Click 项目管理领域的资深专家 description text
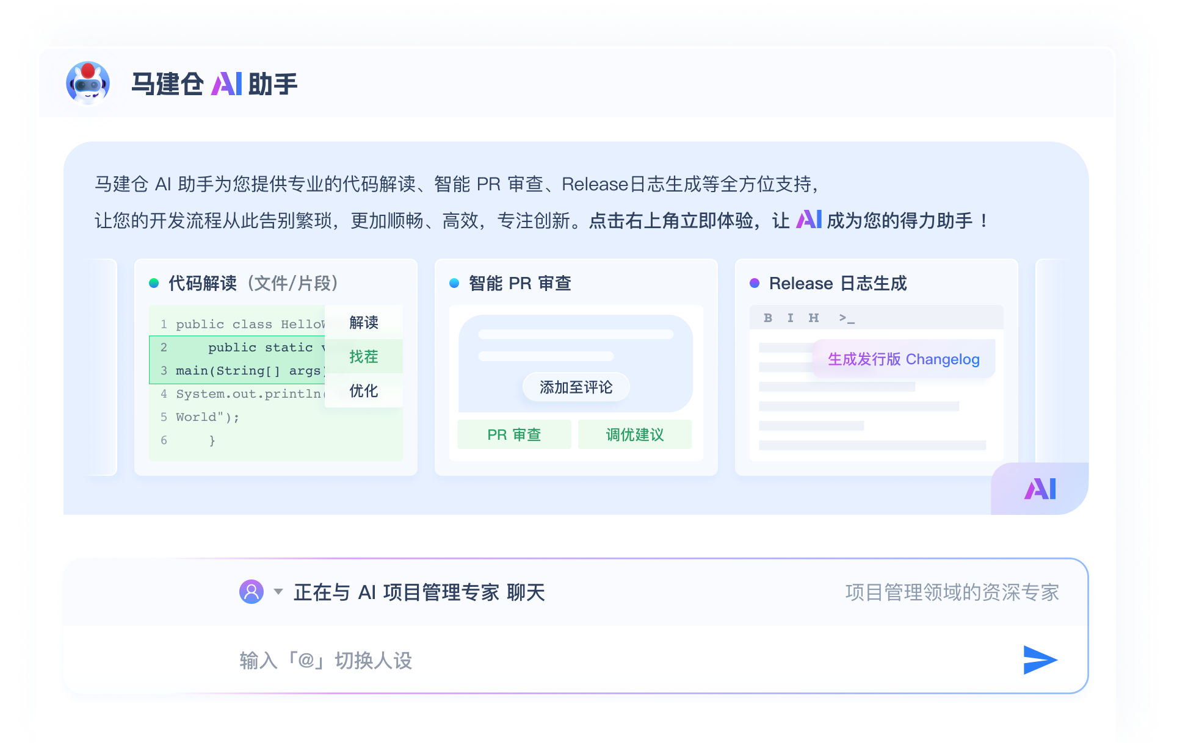Viewport: 1177px width, 743px height. coord(952,592)
